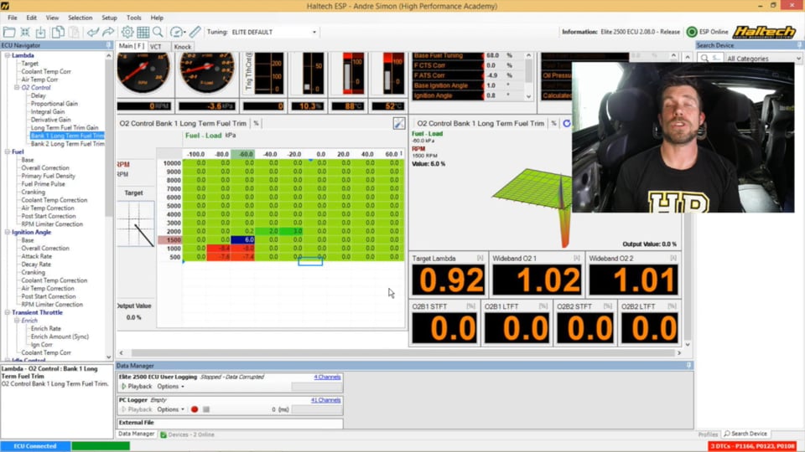
Task: Click Playback for Elite 2500 ECU User Logging
Action: coord(136,387)
